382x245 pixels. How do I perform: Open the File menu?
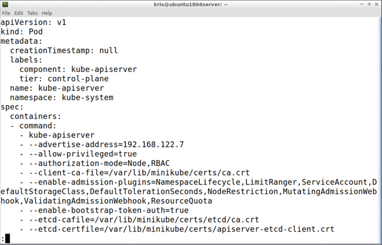pos(6,13)
